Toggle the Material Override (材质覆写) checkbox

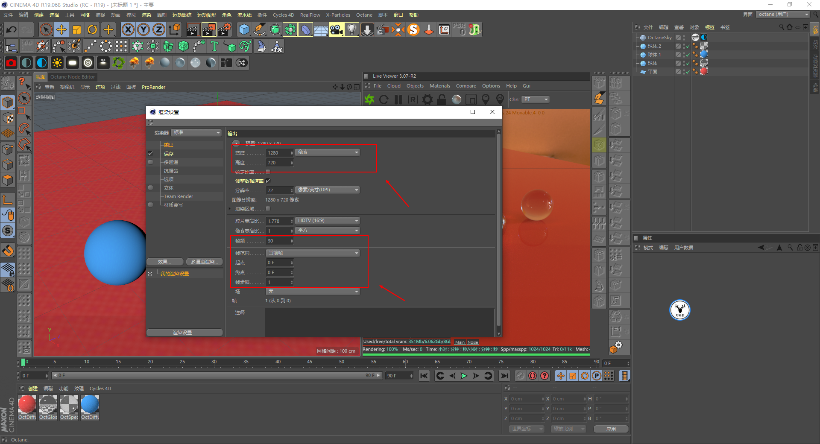pos(150,205)
